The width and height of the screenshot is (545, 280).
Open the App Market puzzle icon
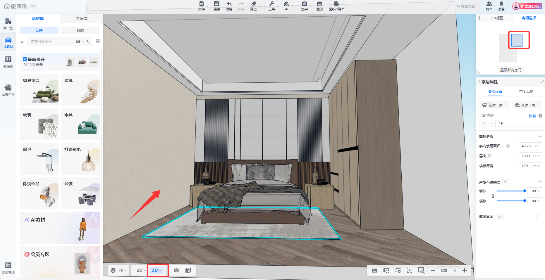[x=8, y=89]
